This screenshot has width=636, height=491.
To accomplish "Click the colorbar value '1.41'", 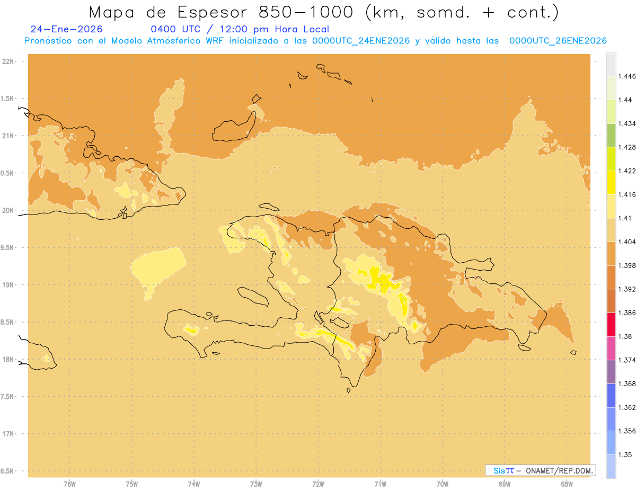I will [625, 218].
